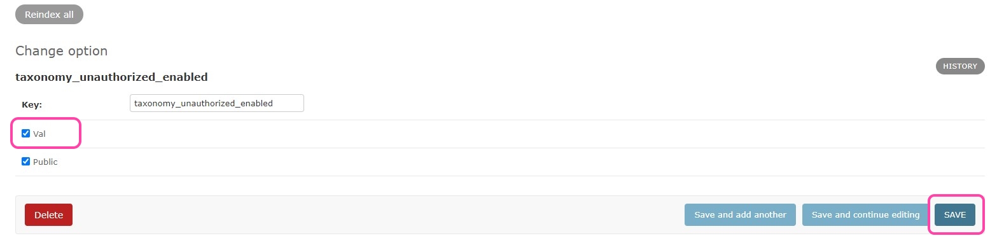Choose Save and add another
The height and width of the screenshot is (238, 990).
(x=740, y=215)
